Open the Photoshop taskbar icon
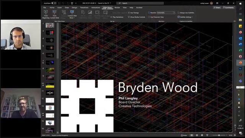This screenshot has height=138, width=245. coord(240,69)
